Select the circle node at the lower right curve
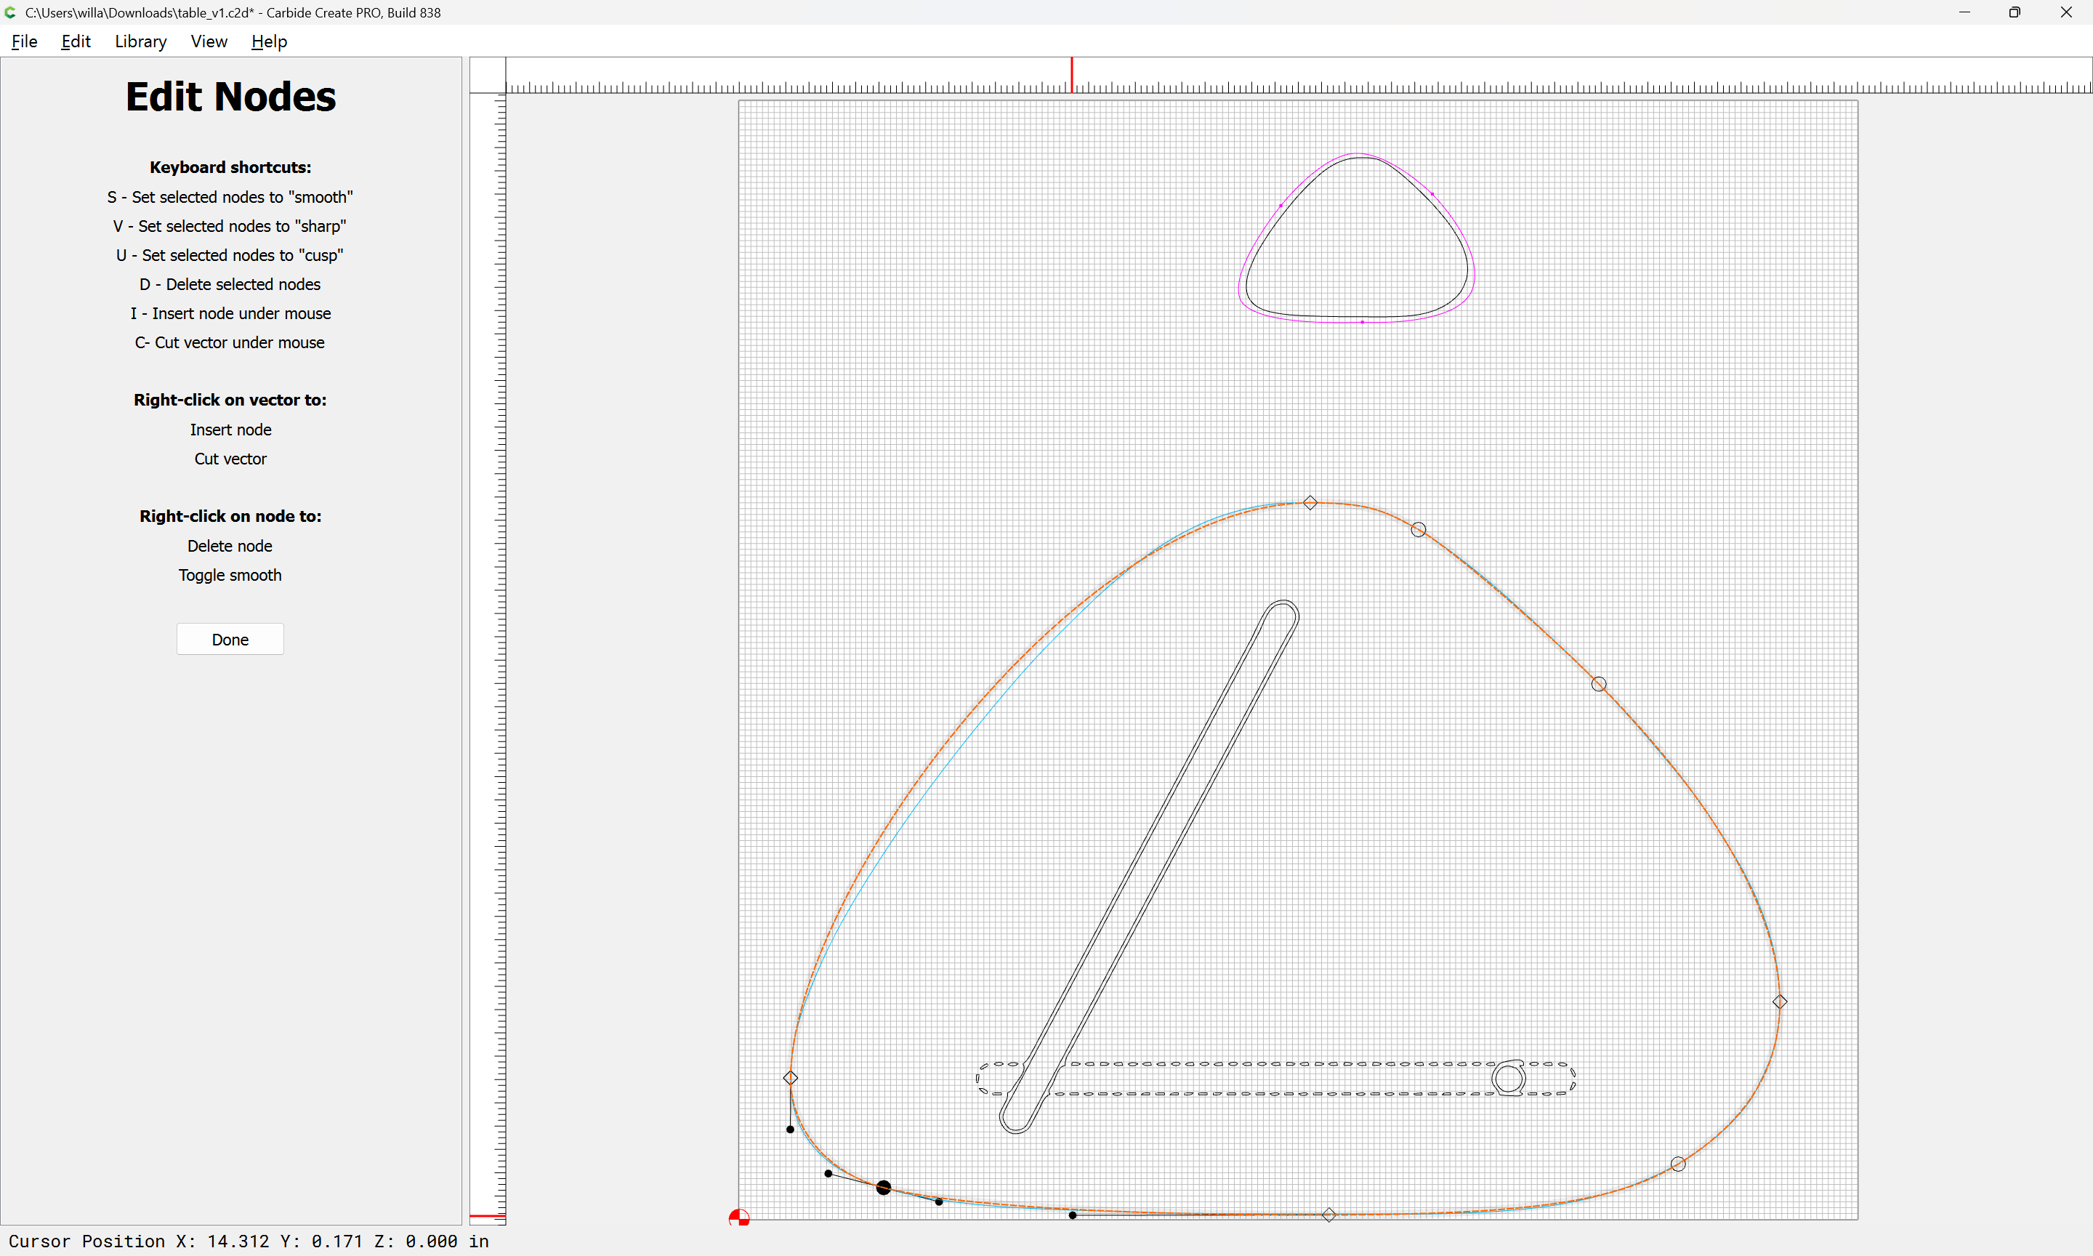 [x=1679, y=1164]
